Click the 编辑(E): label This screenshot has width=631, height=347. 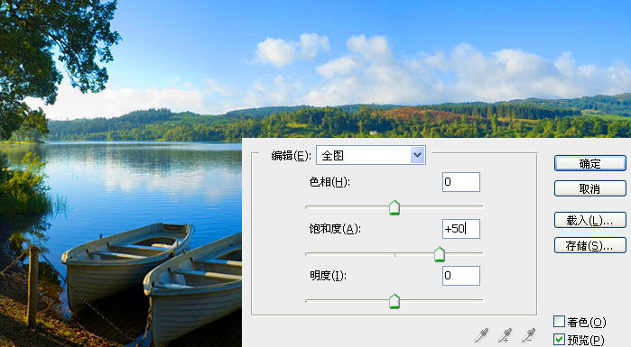click(x=292, y=155)
